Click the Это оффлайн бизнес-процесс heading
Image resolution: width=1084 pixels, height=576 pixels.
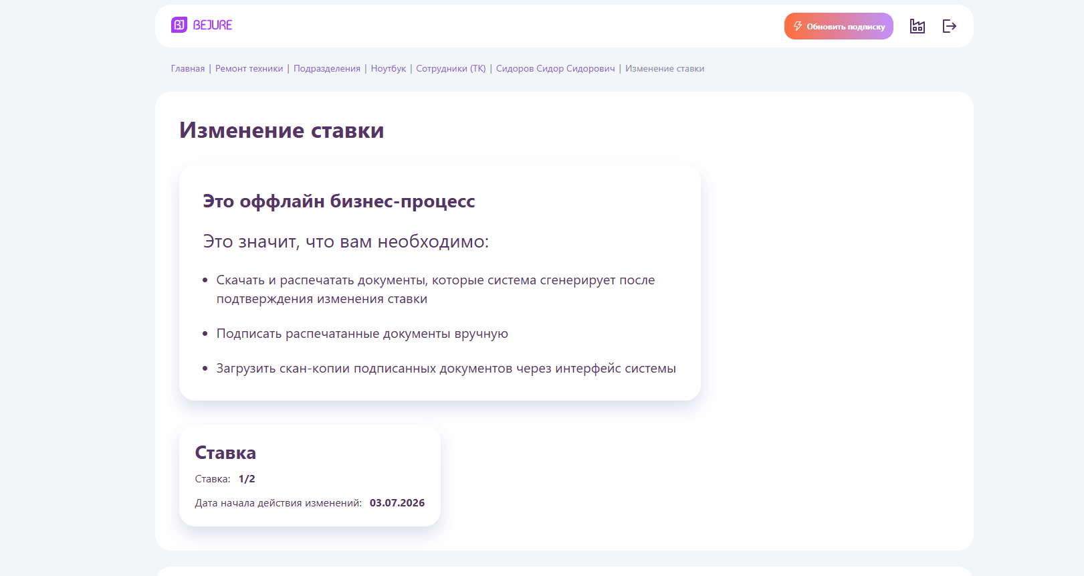coord(339,201)
